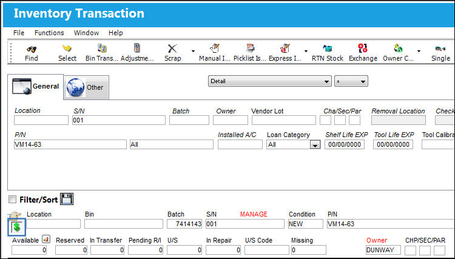Click the Vendor Lot field
The image size is (455, 259).
[x=284, y=120]
